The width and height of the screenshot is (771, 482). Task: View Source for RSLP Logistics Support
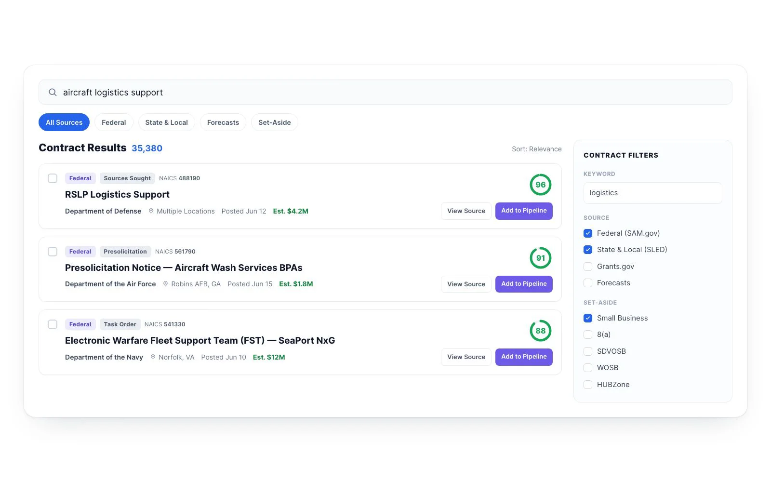pos(466,211)
